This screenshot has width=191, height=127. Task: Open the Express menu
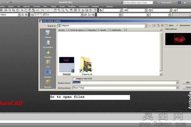(x=110, y=6)
